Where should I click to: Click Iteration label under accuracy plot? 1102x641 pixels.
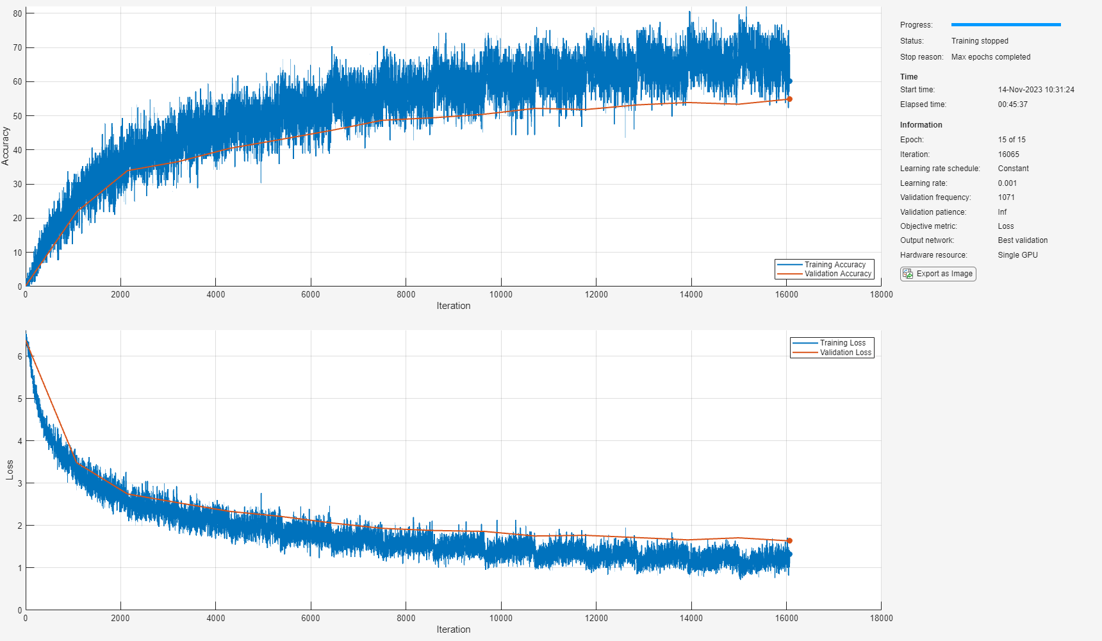454,306
